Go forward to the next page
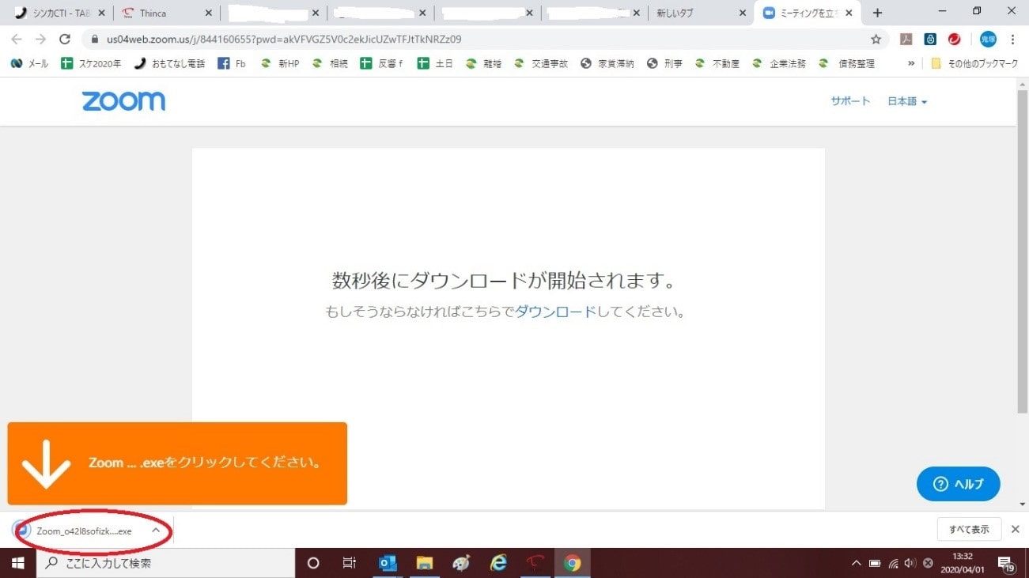 40,39
